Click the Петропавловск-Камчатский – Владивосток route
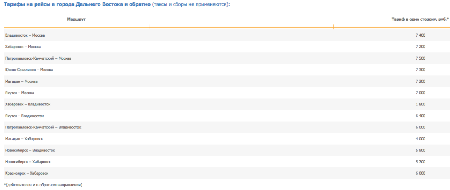450x190 pixels. 43,127
